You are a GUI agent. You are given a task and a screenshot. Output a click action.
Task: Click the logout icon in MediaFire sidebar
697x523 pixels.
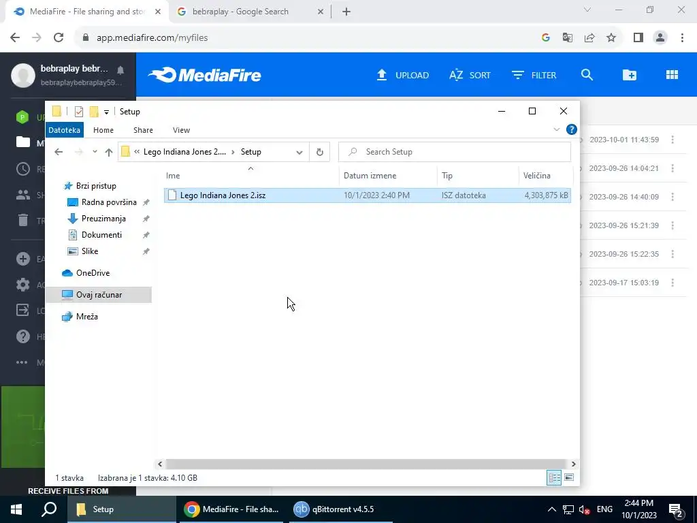click(x=22, y=310)
